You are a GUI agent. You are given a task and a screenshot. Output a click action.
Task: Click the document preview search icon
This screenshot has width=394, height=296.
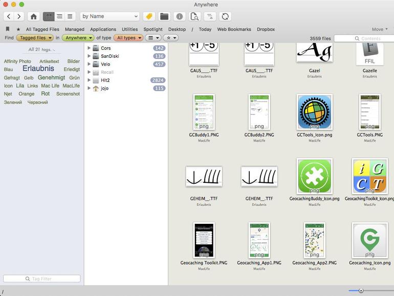pos(194,16)
